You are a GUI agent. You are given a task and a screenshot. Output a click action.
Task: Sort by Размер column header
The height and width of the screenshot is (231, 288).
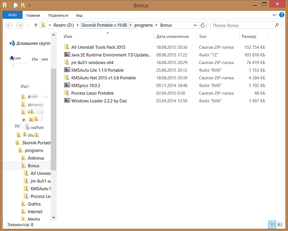pos(249,36)
